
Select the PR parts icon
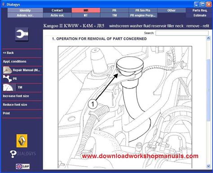7,79
